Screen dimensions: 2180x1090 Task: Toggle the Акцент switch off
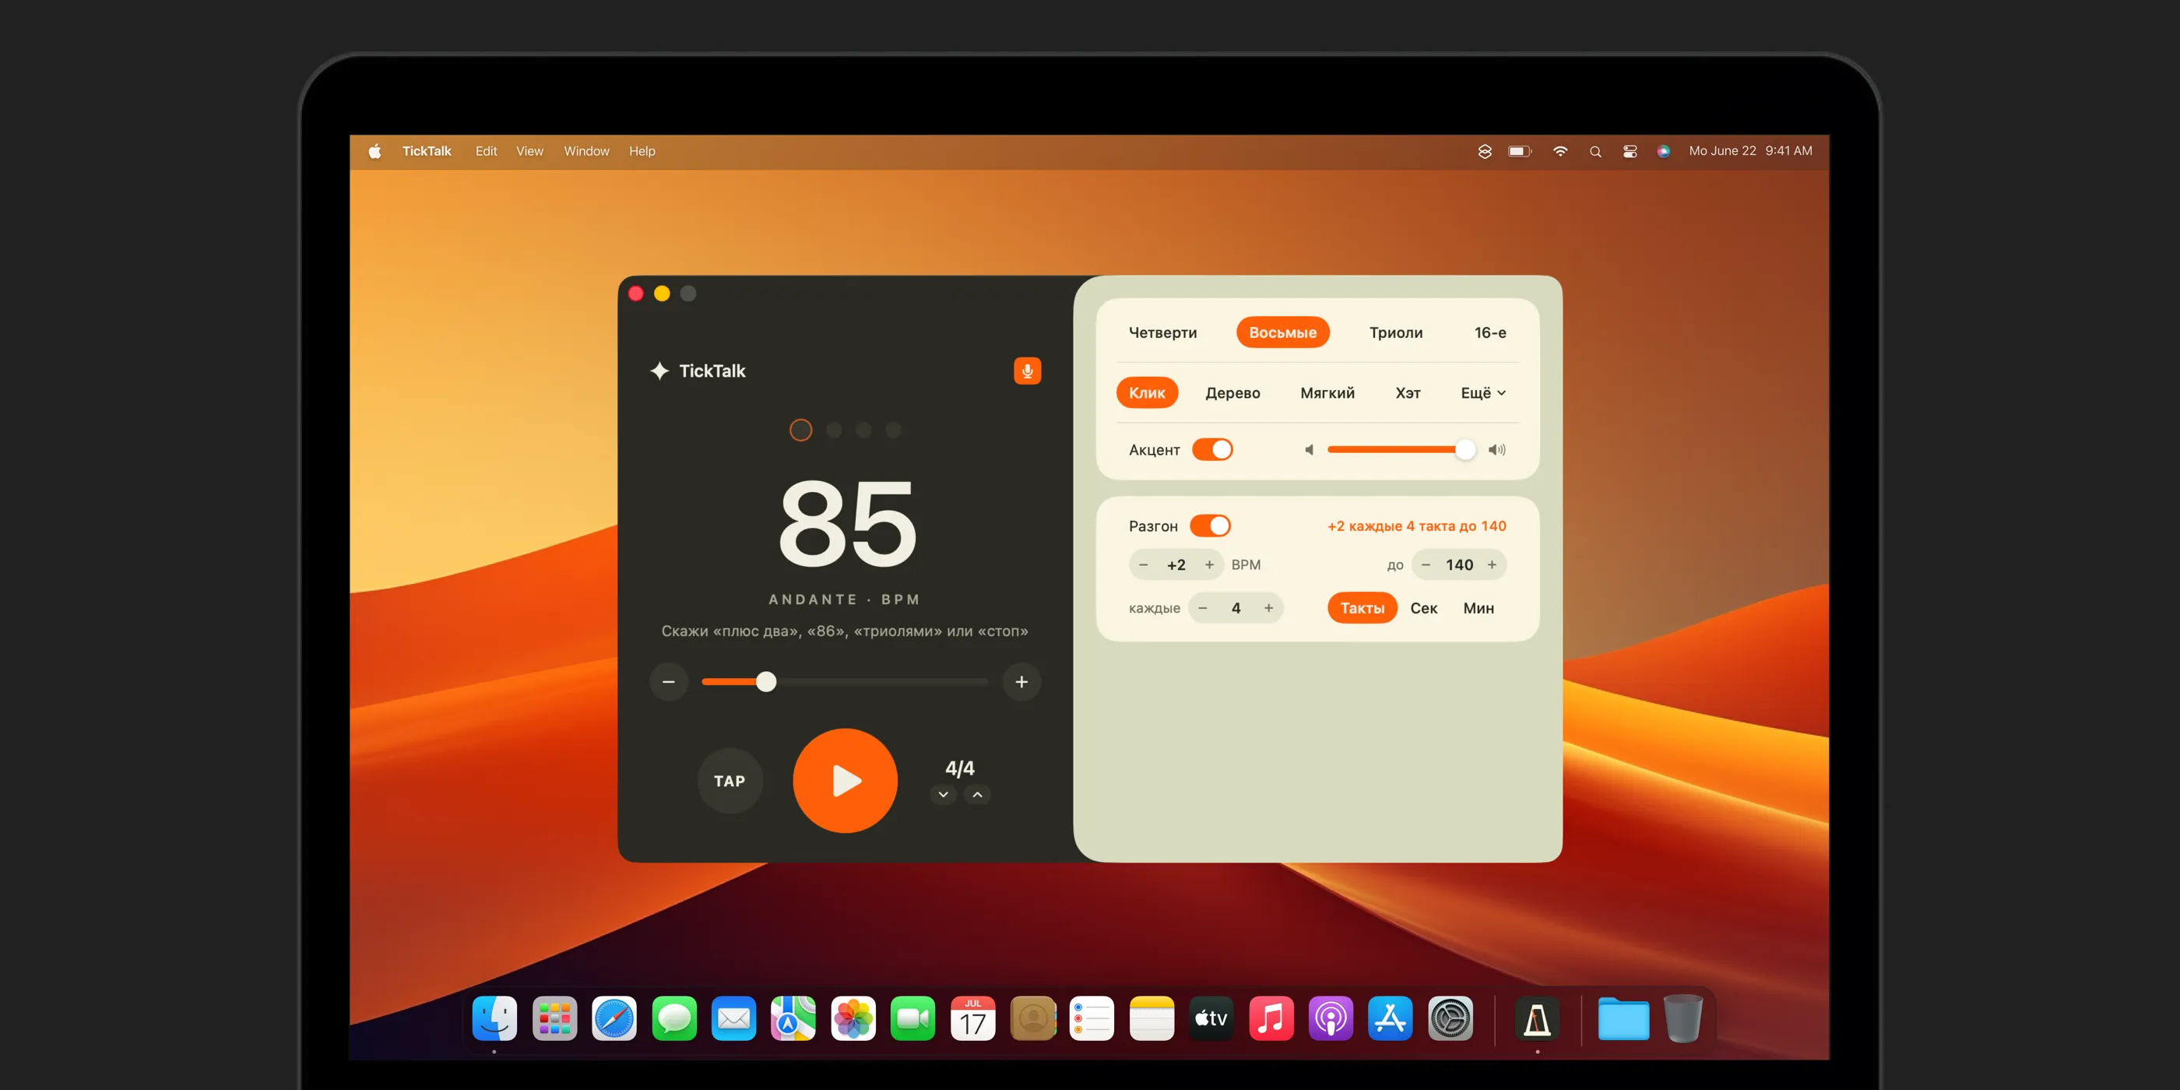1212,449
